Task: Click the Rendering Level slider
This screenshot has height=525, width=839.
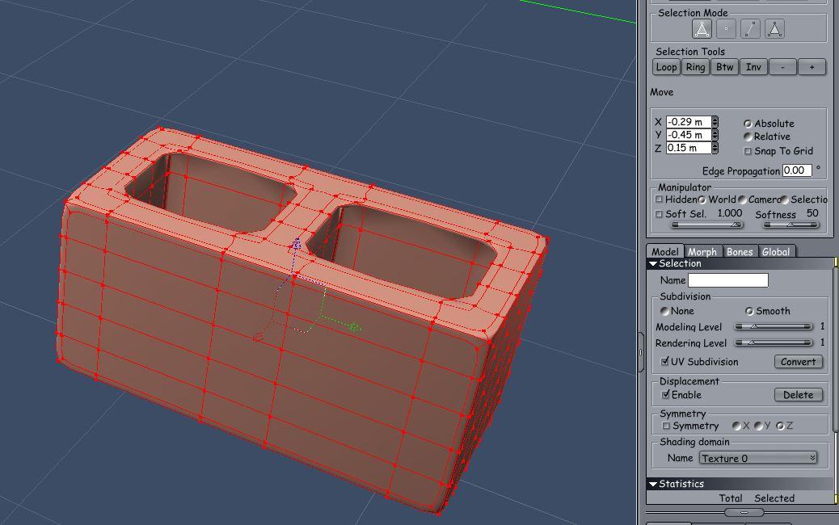Action: click(x=774, y=342)
